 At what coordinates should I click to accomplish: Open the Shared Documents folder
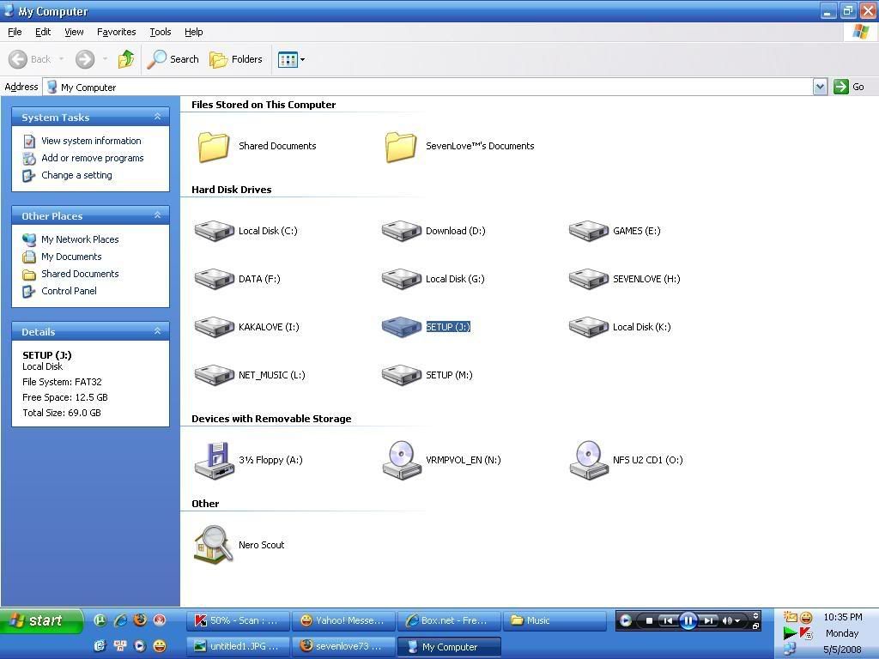click(x=215, y=146)
